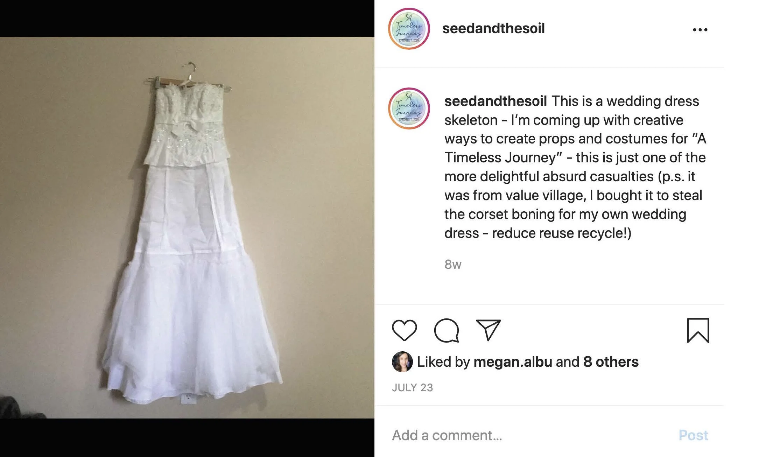Share post using paper plane icon

(x=489, y=330)
